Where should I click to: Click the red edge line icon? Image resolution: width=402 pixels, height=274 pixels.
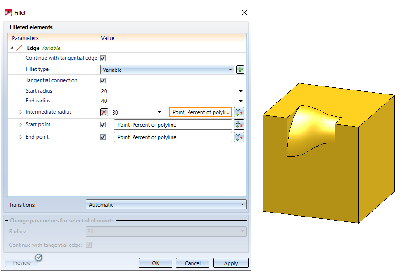(x=20, y=48)
